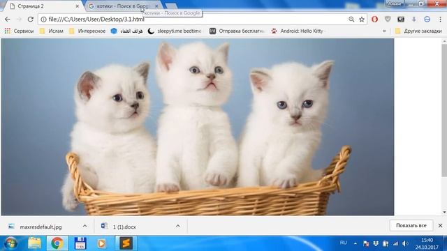Open the Ислам bookmarks folder
The image size is (447, 251).
tap(51, 31)
